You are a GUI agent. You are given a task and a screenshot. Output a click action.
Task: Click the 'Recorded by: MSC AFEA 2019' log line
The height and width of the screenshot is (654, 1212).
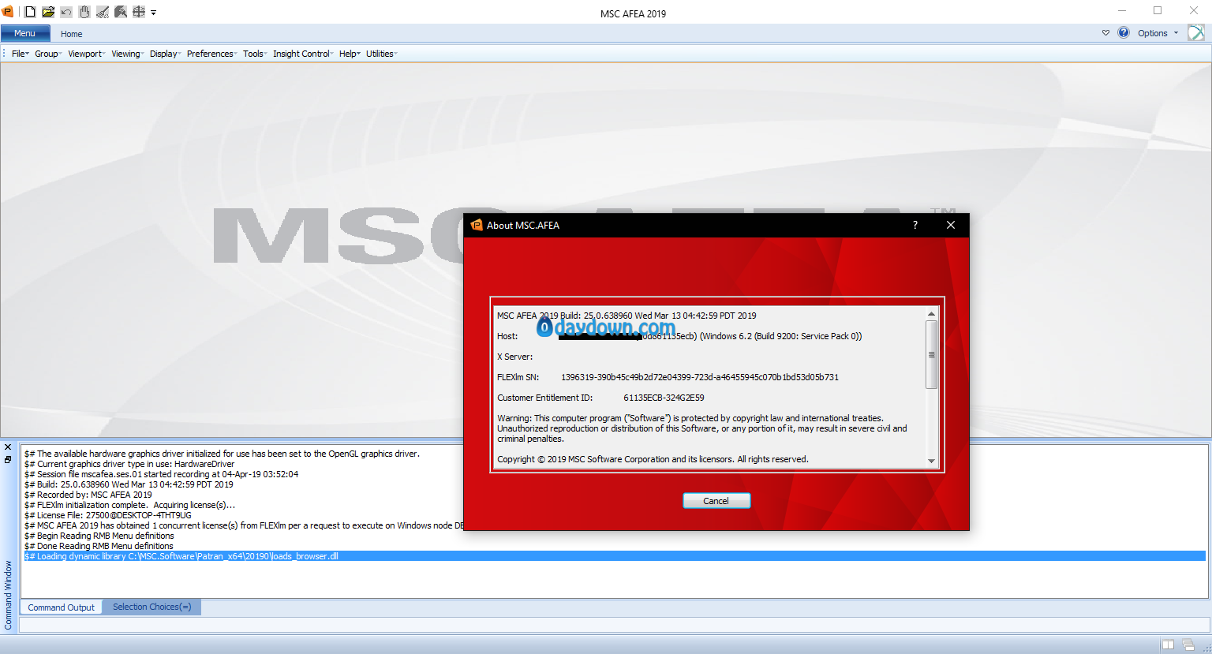(88, 495)
